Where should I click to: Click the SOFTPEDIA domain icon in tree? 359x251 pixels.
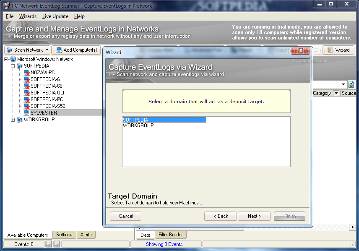click(20, 66)
